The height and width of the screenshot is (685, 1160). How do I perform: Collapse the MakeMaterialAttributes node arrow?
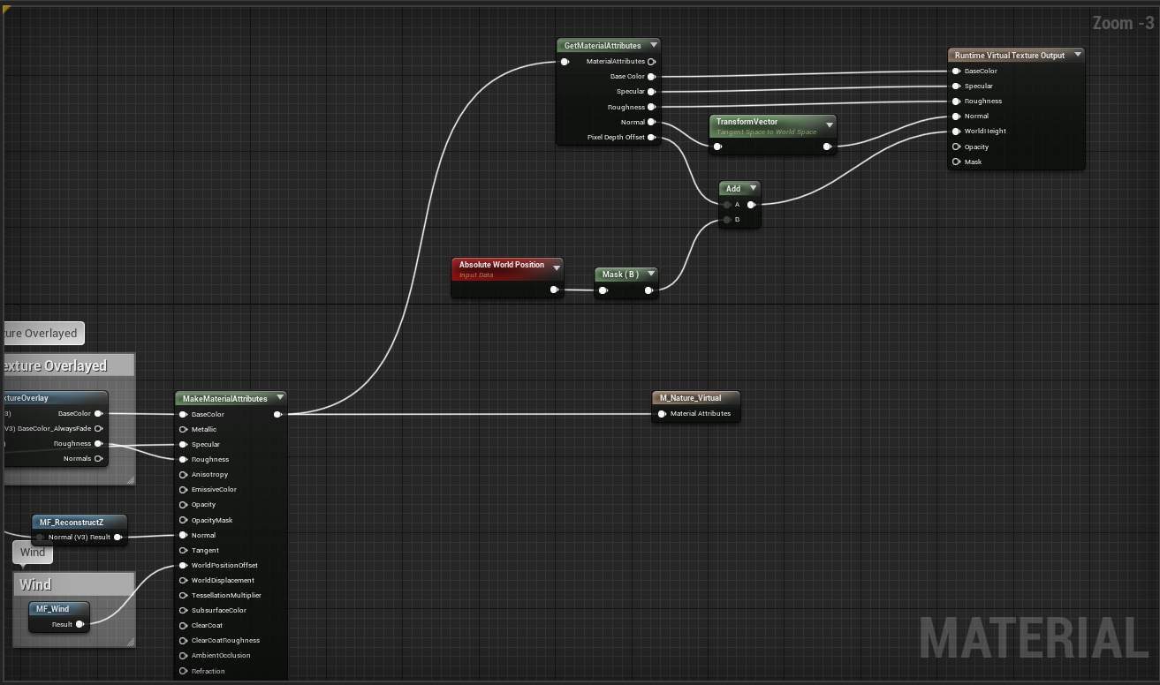tap(280, 398)
